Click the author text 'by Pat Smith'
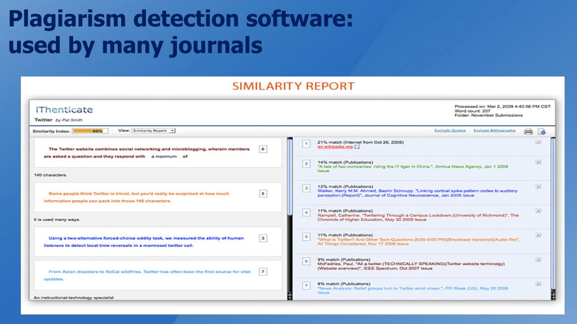This screenshot has height=324, width=577. (x=69, y=120)
